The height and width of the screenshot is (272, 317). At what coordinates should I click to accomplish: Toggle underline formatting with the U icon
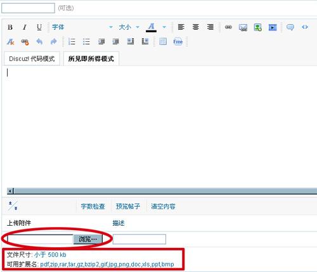coord(39,27)
